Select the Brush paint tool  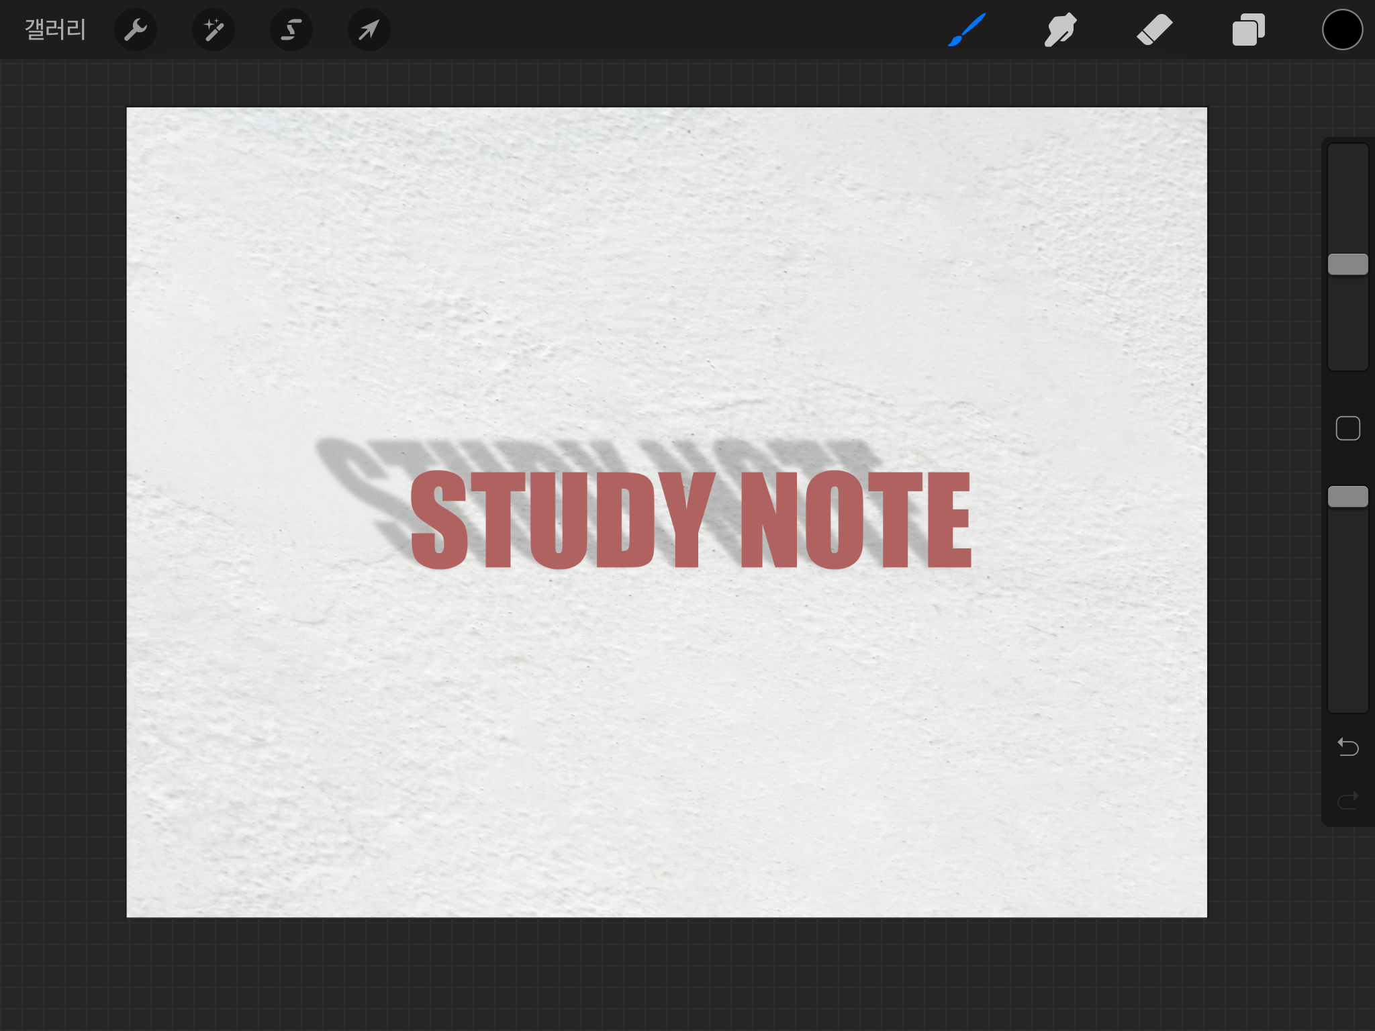click(x=967, y=30)
